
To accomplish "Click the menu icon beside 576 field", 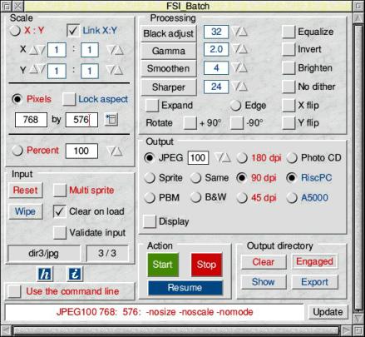I will pos(111,120).
